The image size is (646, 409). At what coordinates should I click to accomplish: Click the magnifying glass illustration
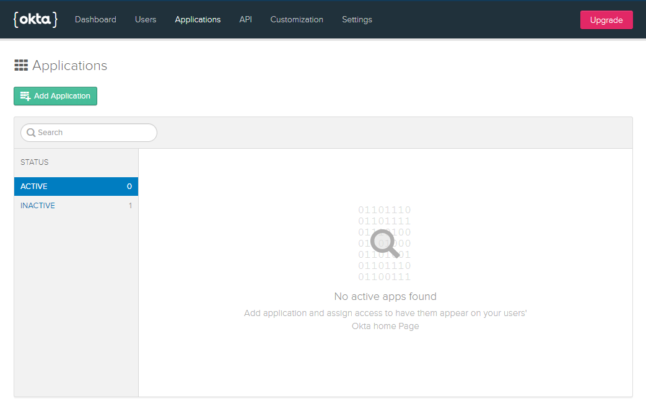(x=383, y=244)
